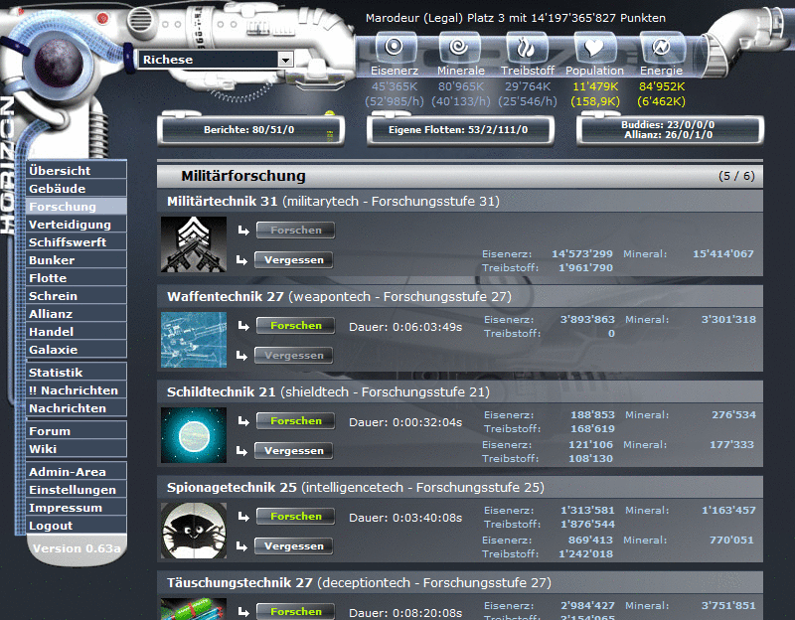Start researching Waffentechnik 27
Screen dimensions: 795x620
click(293, 325)
